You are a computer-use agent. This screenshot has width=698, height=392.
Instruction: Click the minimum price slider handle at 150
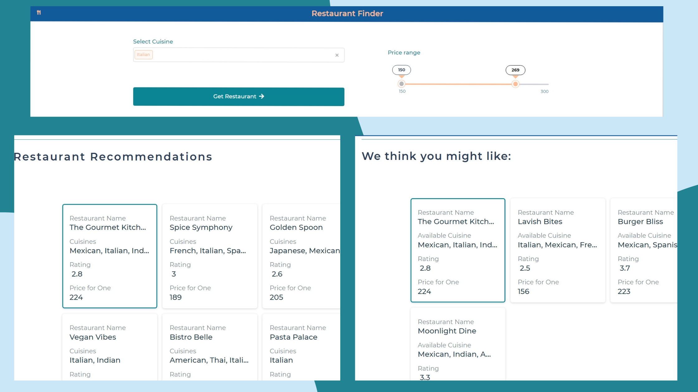coord(402,84)
